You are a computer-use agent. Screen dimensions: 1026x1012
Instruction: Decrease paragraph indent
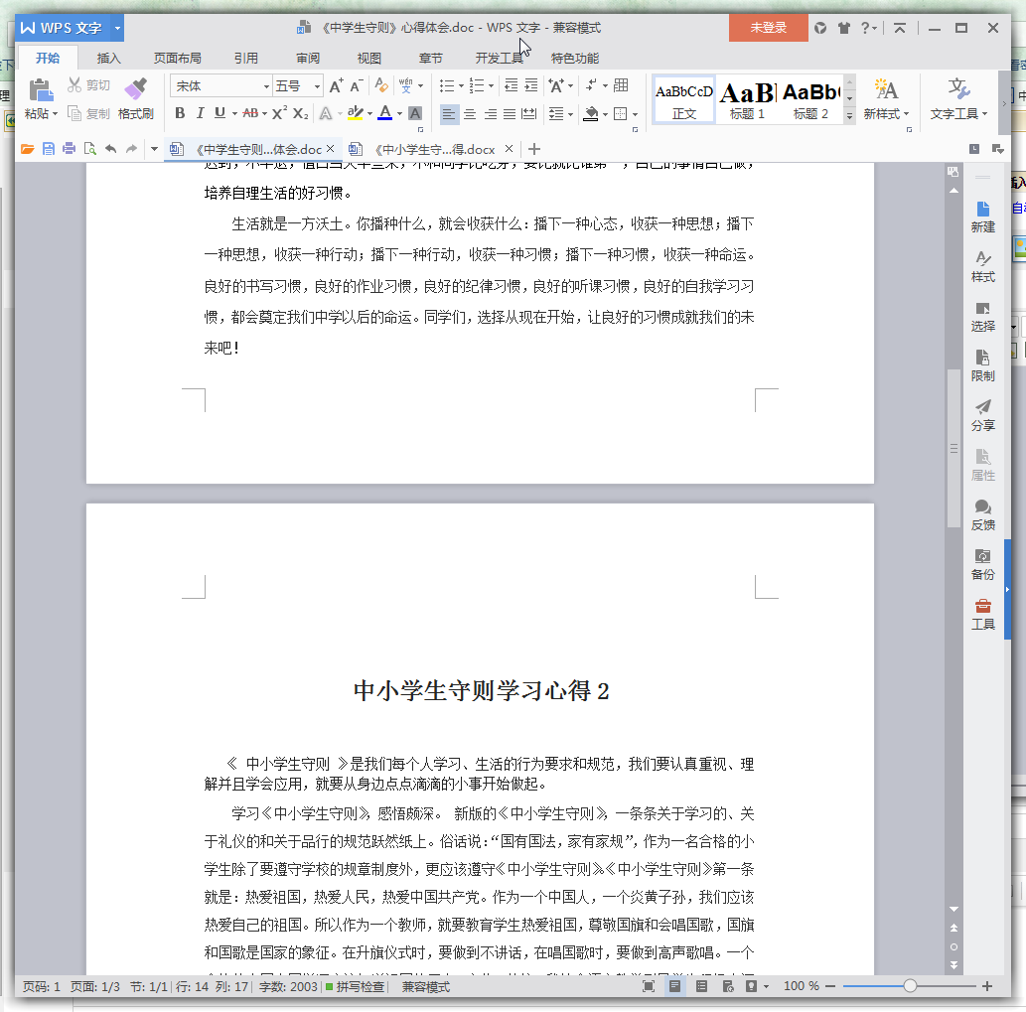coord(512,85)
